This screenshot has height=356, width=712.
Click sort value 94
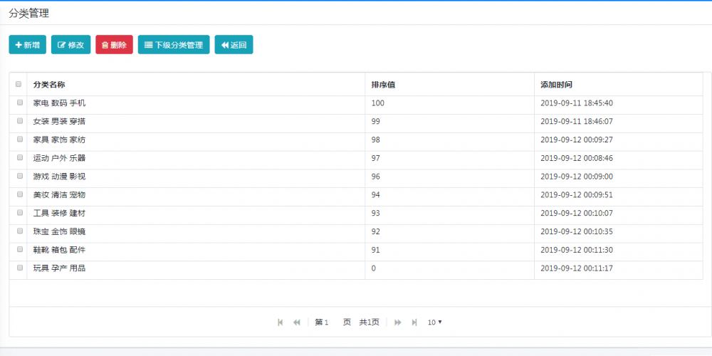click(x=375, y=195)
